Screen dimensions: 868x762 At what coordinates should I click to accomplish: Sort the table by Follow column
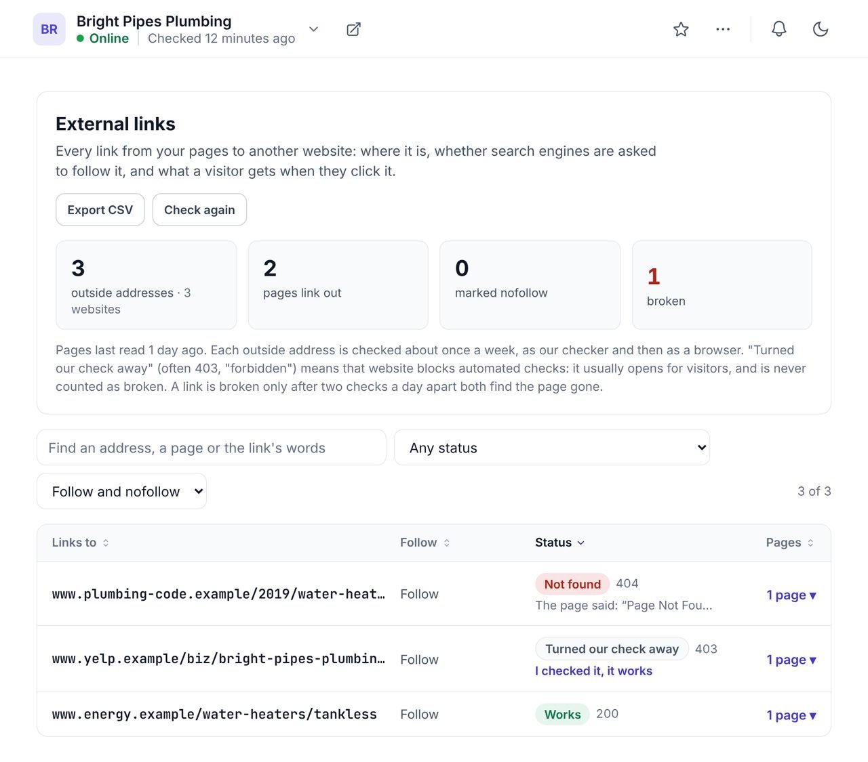425,543
